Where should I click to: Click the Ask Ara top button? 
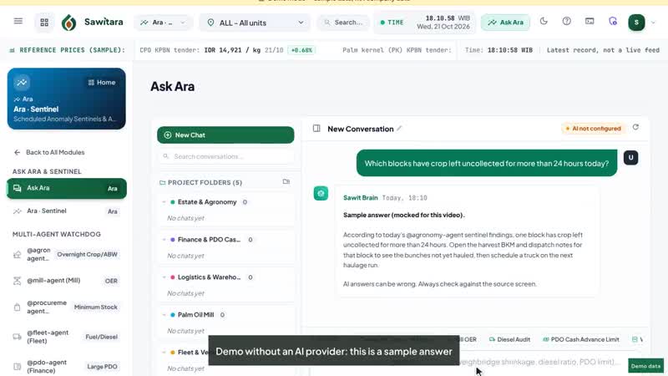(506, 23)
